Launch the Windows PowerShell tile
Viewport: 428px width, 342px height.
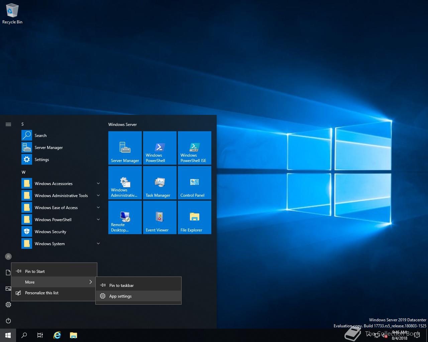pyautogui.click(x=160, y=148)
